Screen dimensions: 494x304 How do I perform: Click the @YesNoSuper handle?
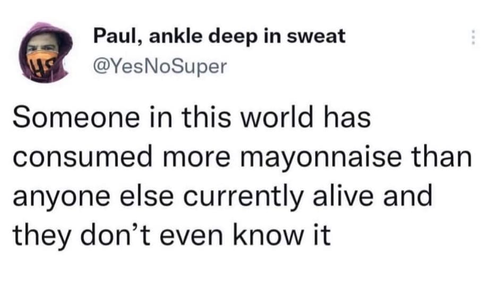point(160,66)
